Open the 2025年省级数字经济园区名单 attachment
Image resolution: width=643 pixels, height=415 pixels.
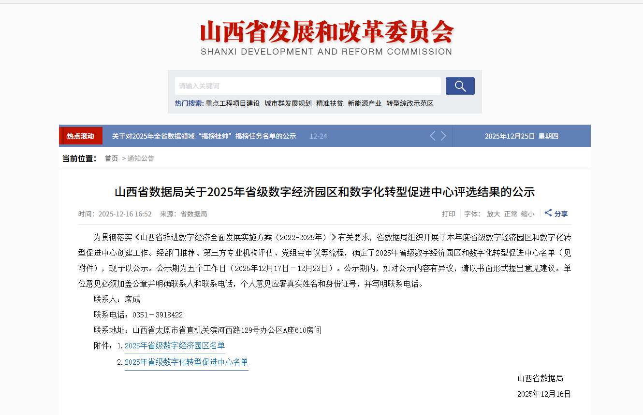pyautogui.click(x=175, y=345)
